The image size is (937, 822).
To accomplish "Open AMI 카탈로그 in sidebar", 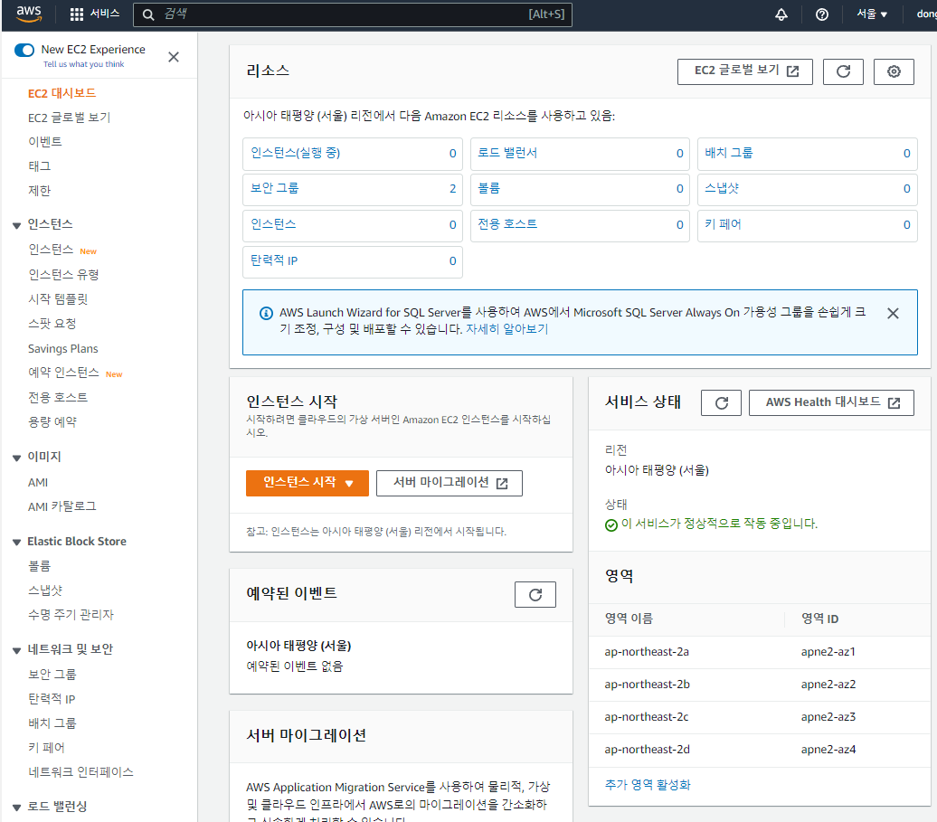I will (62, 506).
